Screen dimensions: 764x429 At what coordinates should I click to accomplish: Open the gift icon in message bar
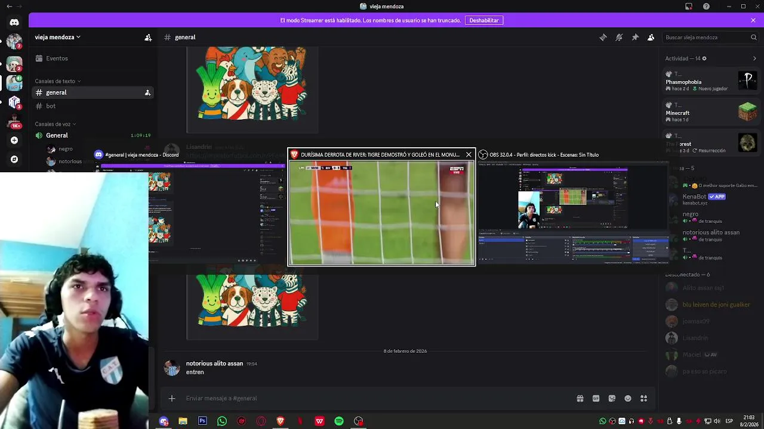(580, 399)
